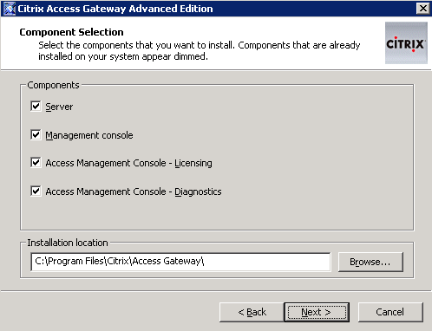432x331 pixels.
Task: Close the installer window
Action: (x=423, y=9)
